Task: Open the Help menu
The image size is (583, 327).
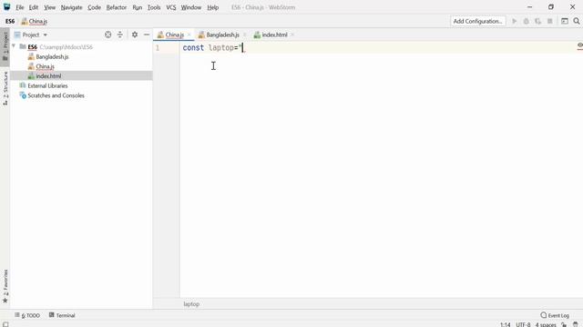Action: [212, 7]
